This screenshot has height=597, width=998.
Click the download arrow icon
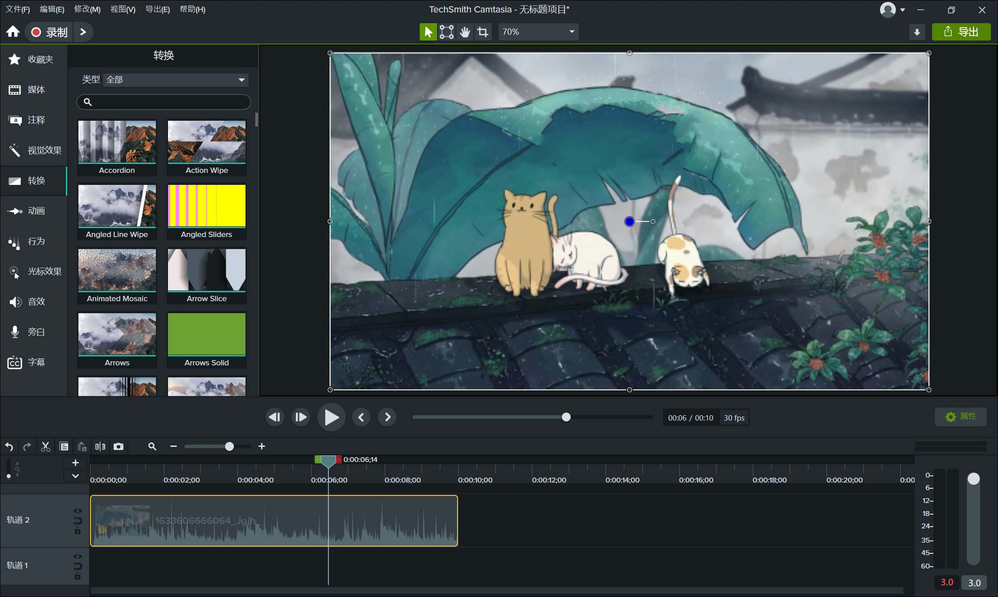[917, 32]
